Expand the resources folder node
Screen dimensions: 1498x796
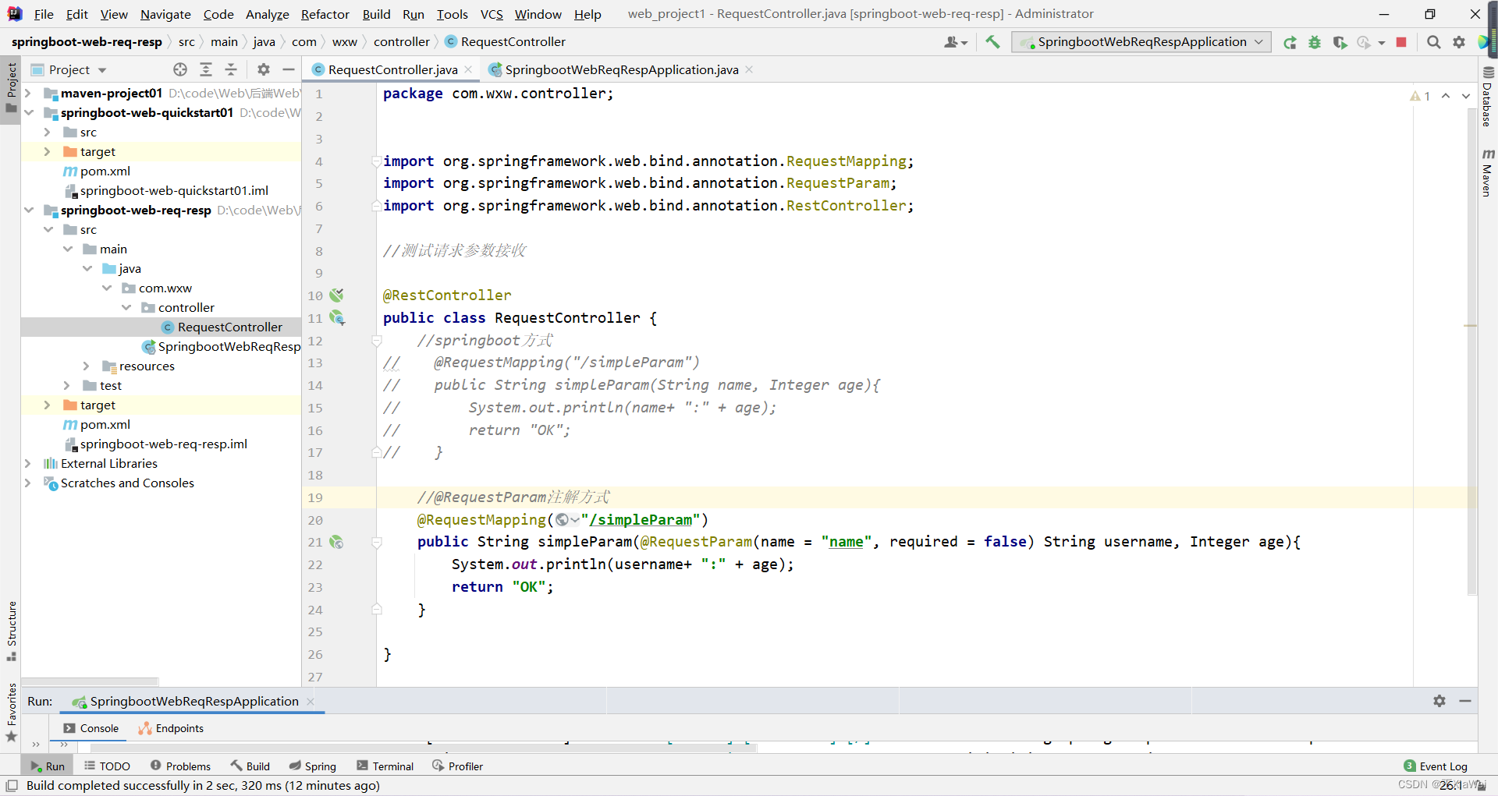click(x=87, y=366)
